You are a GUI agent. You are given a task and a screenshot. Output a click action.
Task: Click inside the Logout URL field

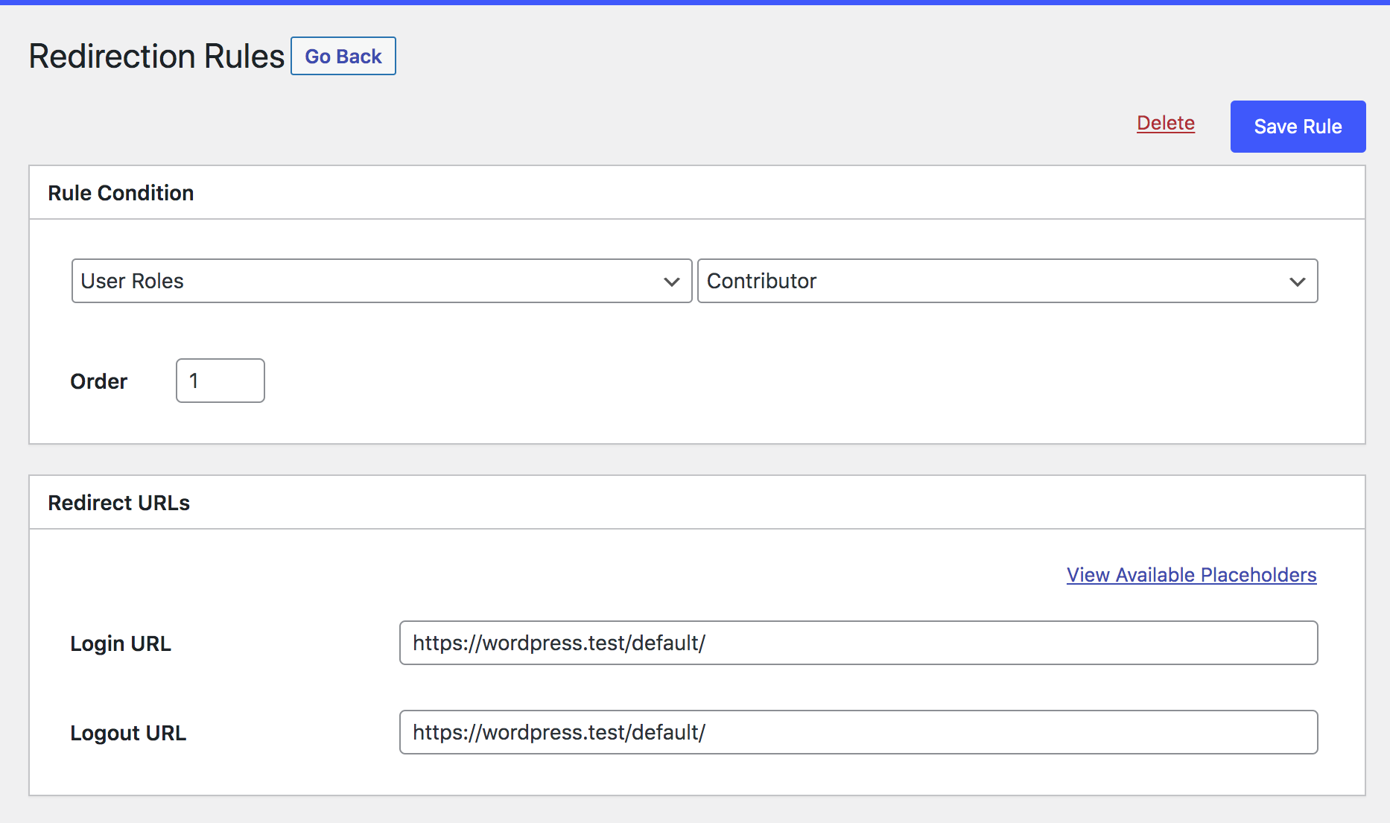(x=858, y=732)
